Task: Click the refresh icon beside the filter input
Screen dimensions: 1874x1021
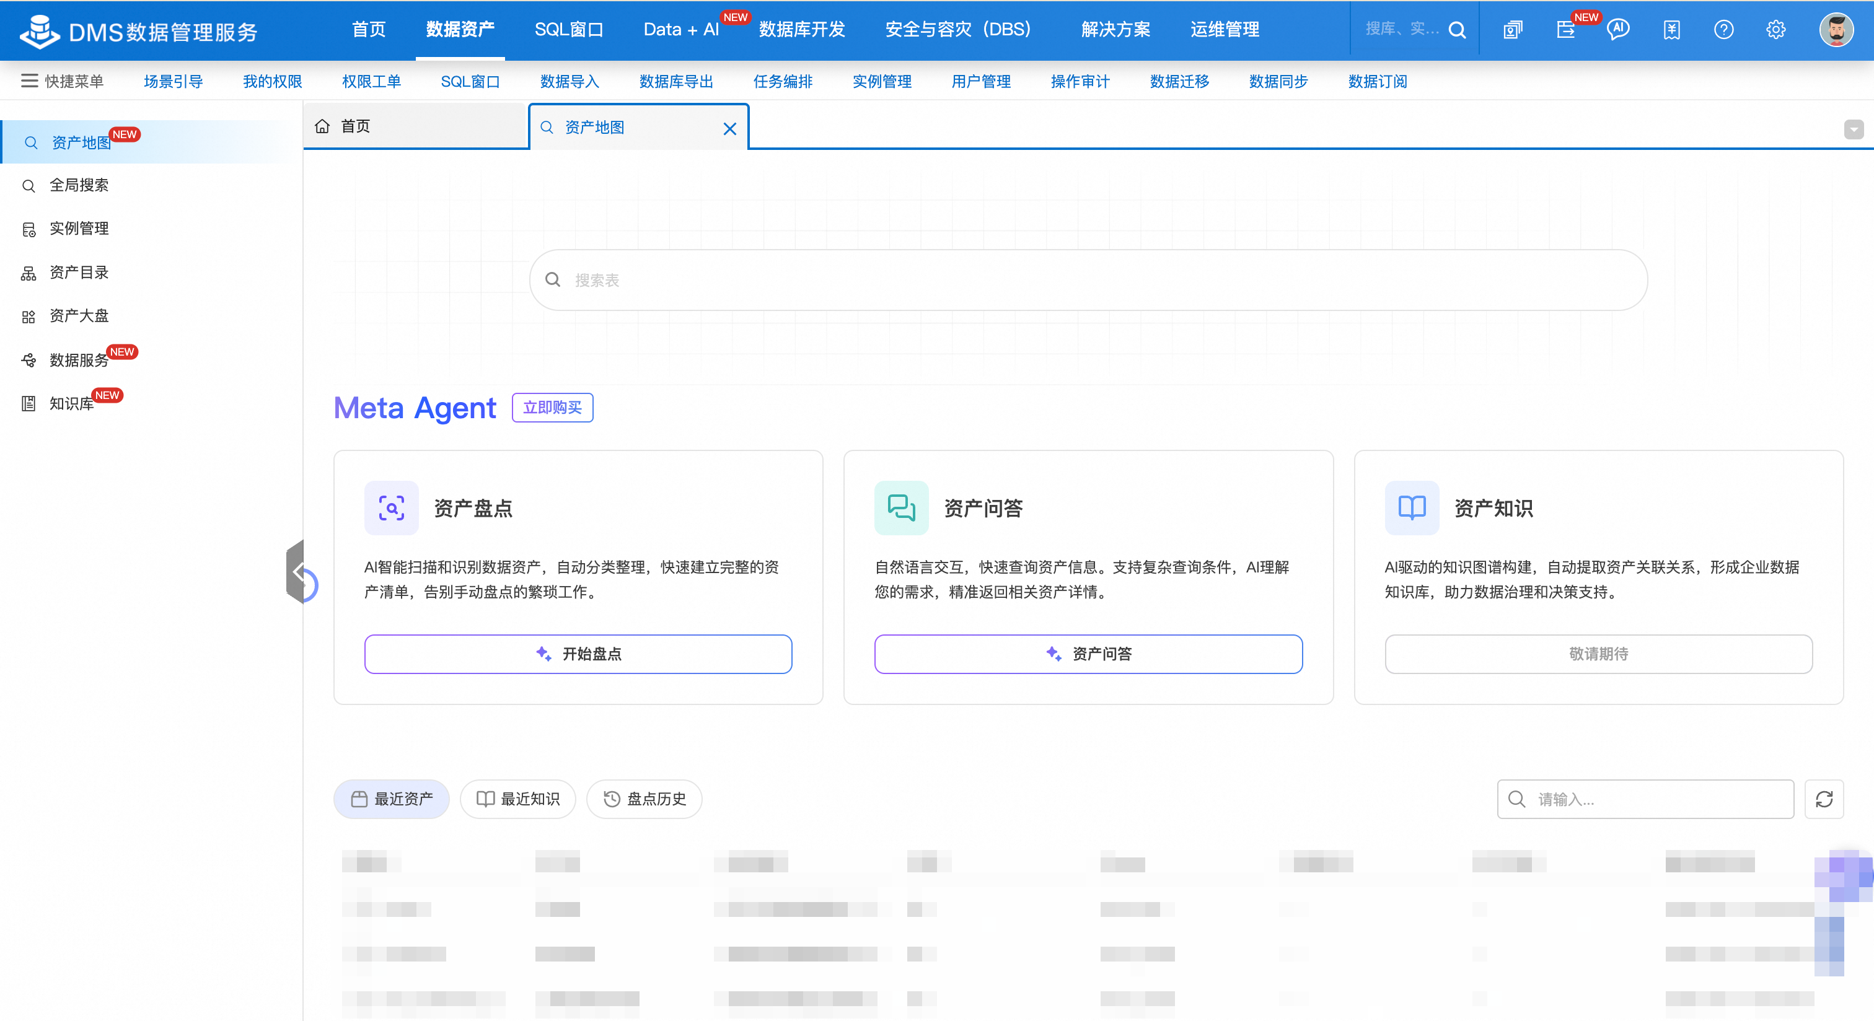Action: point(1824,799)
